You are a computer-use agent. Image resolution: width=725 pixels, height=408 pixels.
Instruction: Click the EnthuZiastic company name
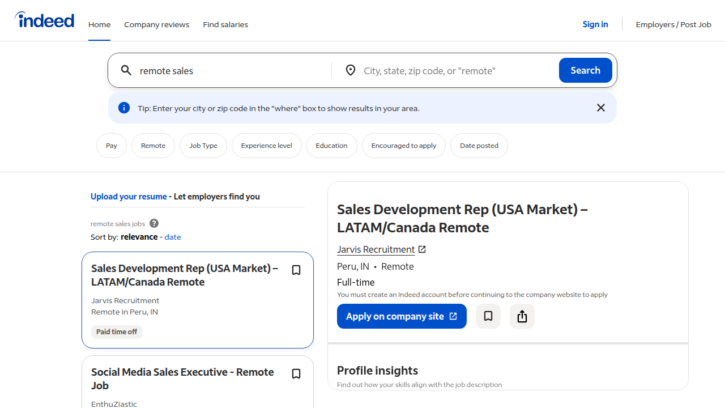click(x=114, y=404)
